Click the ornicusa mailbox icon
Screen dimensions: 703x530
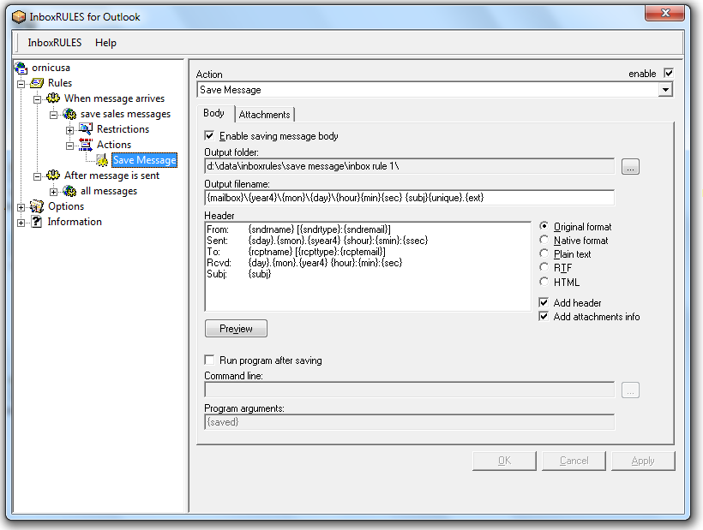21,68
